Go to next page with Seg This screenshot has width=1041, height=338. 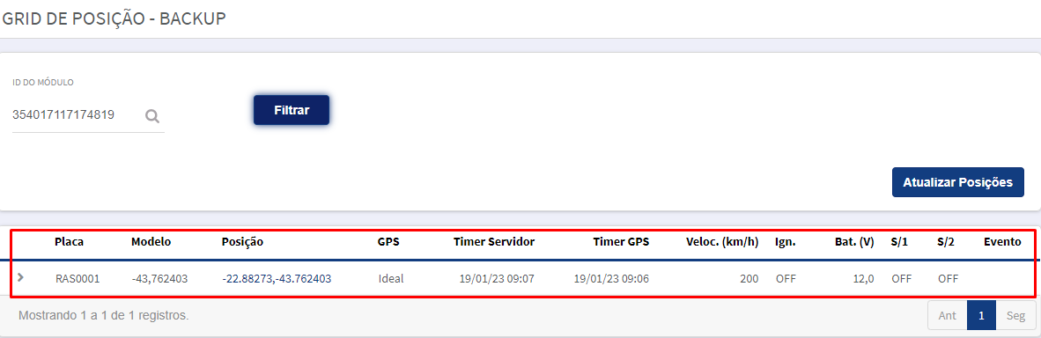pos(1015,316)
